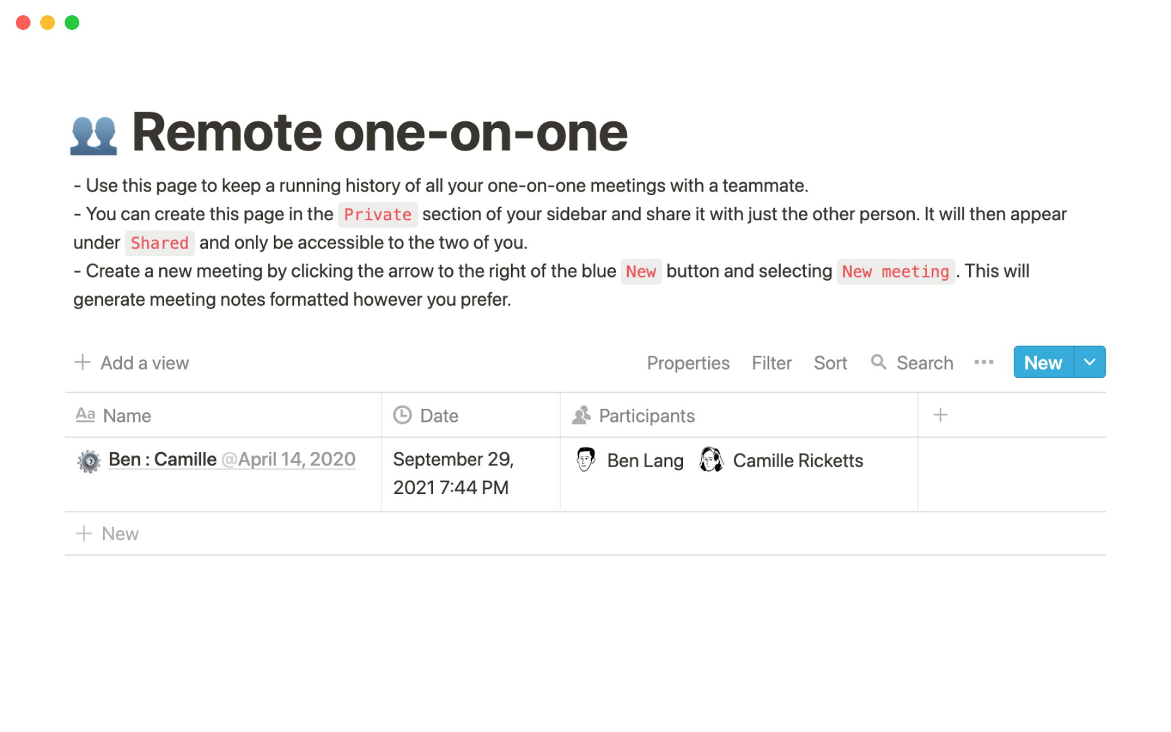The image size is (1171, 732).
Task: Add a new row at table bottom
Action: tap(120, 534)
